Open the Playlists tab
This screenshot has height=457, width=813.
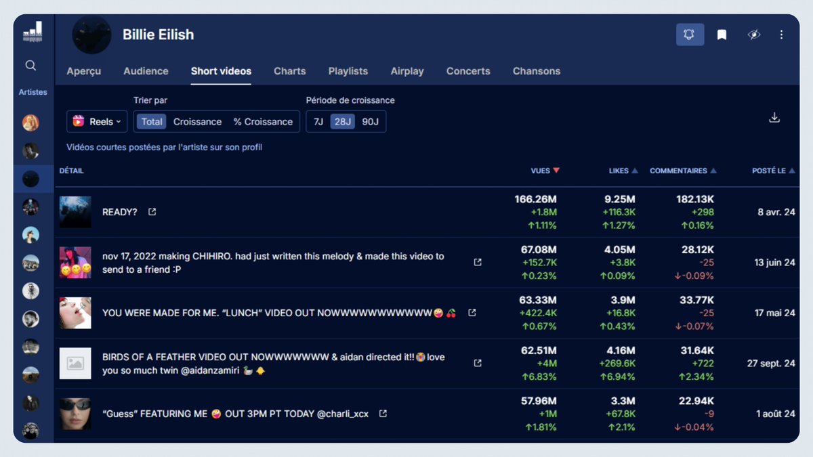(x=348, y=71)
